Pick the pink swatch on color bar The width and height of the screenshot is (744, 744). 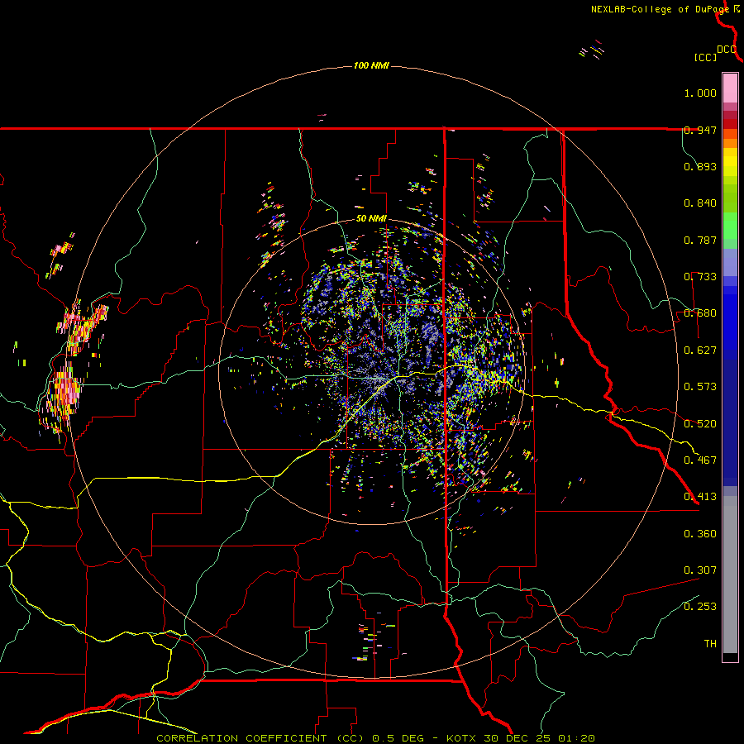730,88
